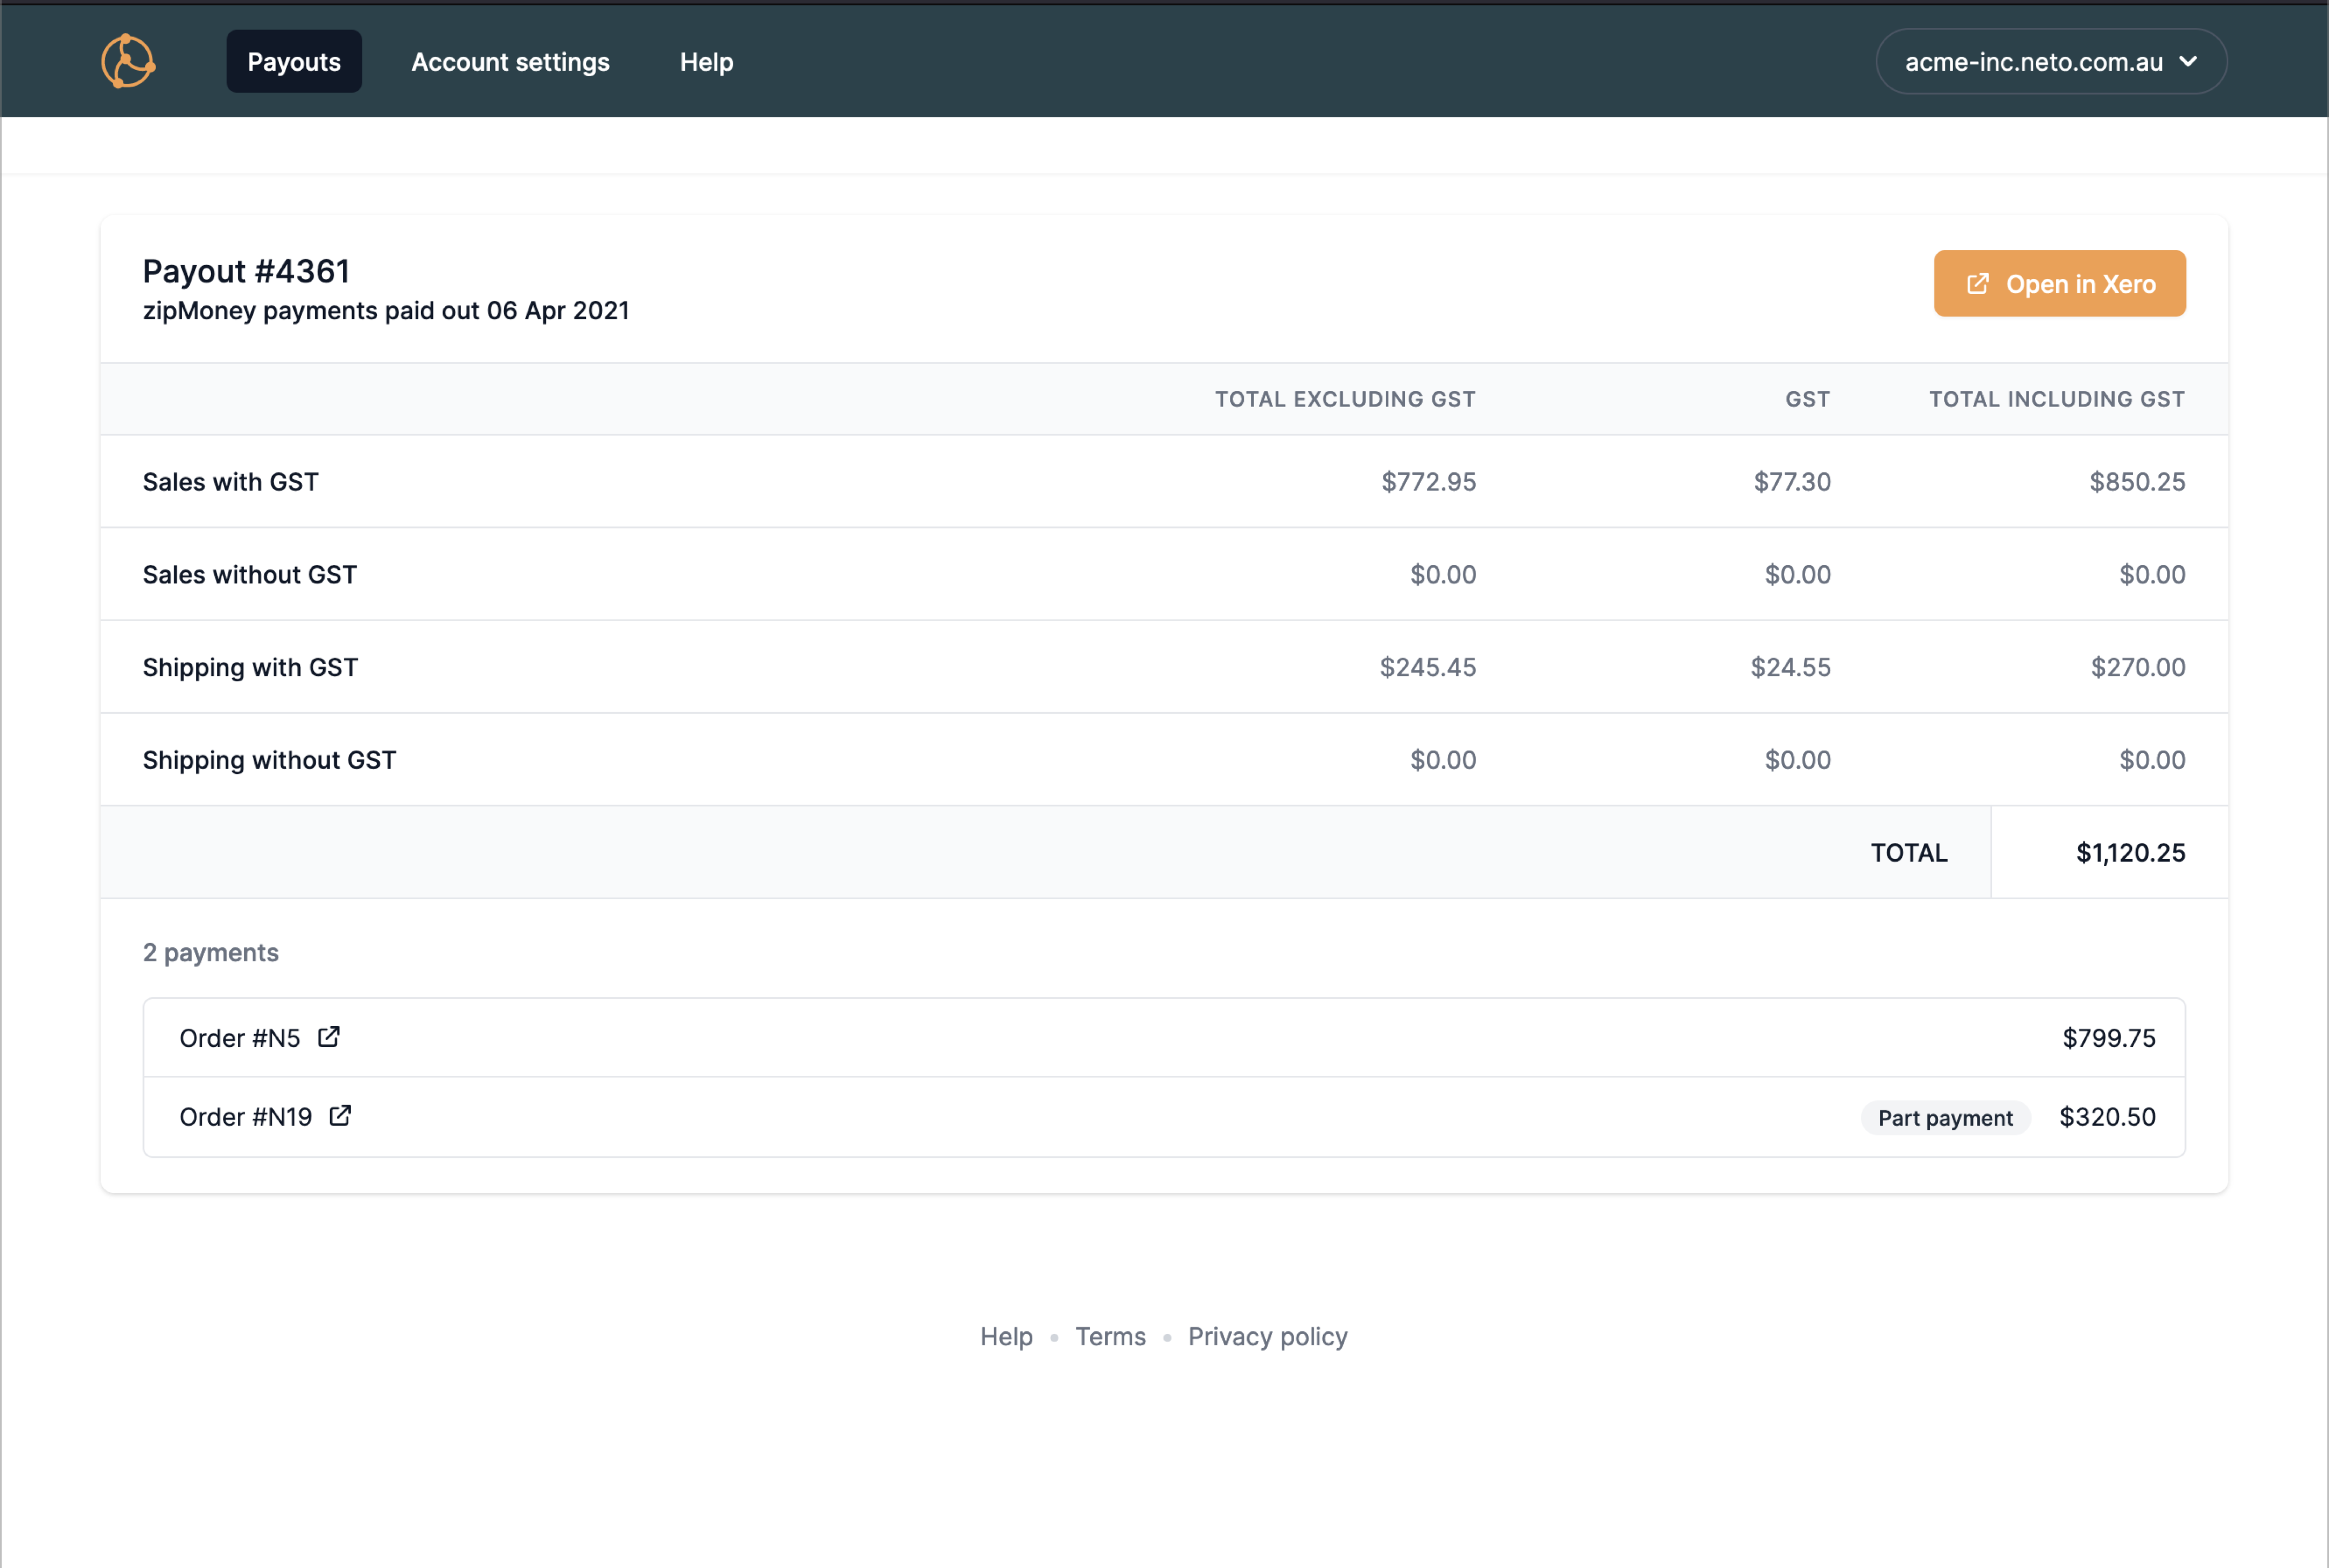Click the $772.95 value
The image size is (2329, 1568).
[1429, 482]
